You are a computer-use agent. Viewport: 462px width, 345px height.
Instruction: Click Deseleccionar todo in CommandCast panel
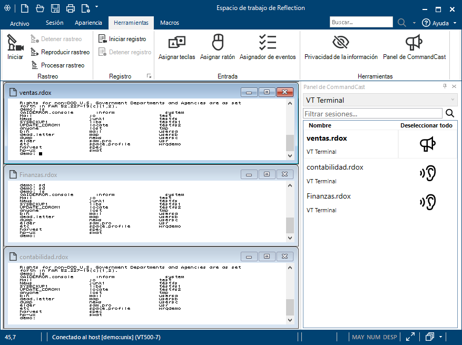point(426,125)
